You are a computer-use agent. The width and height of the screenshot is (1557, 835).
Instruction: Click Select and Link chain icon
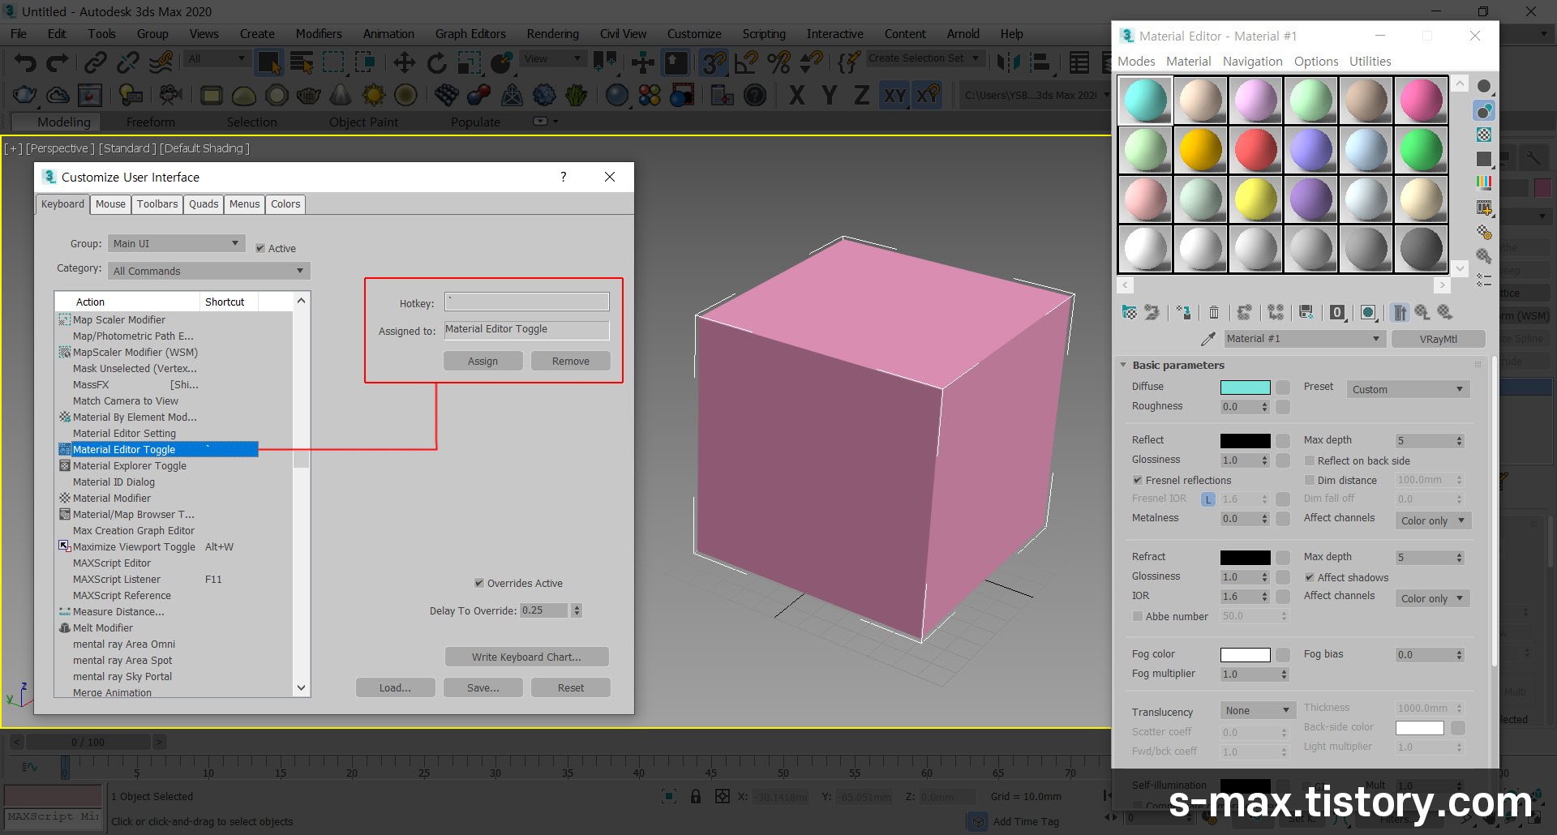(x=96, y=62)
